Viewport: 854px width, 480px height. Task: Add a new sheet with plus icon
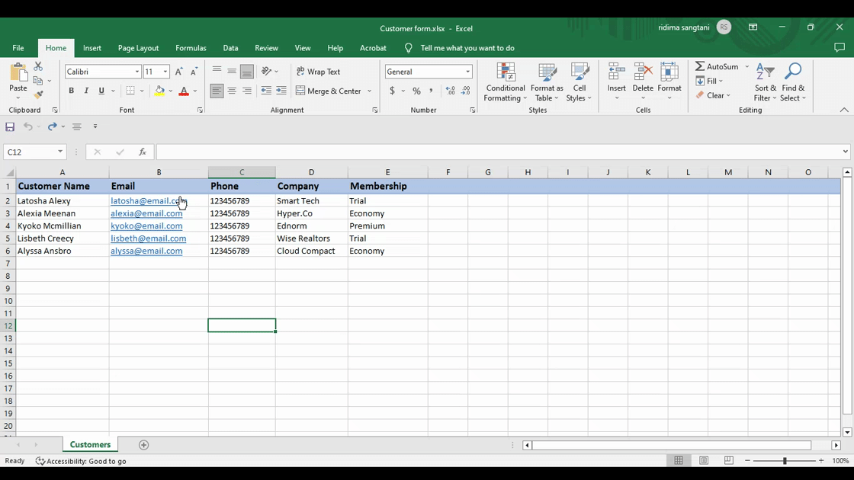[144, 445]
